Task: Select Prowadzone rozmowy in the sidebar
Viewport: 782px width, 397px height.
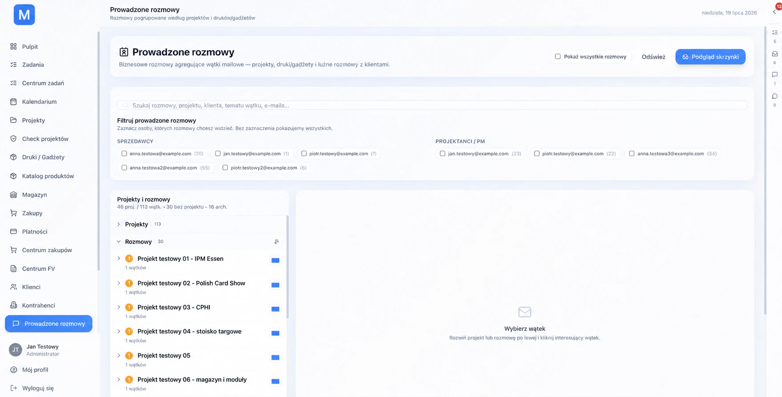Action: coord(48,324)
